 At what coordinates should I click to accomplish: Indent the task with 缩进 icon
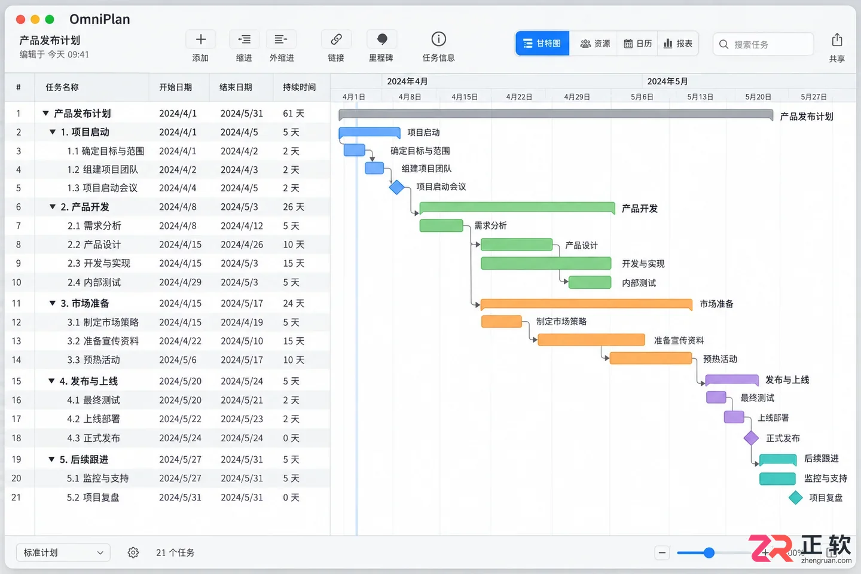244,39
